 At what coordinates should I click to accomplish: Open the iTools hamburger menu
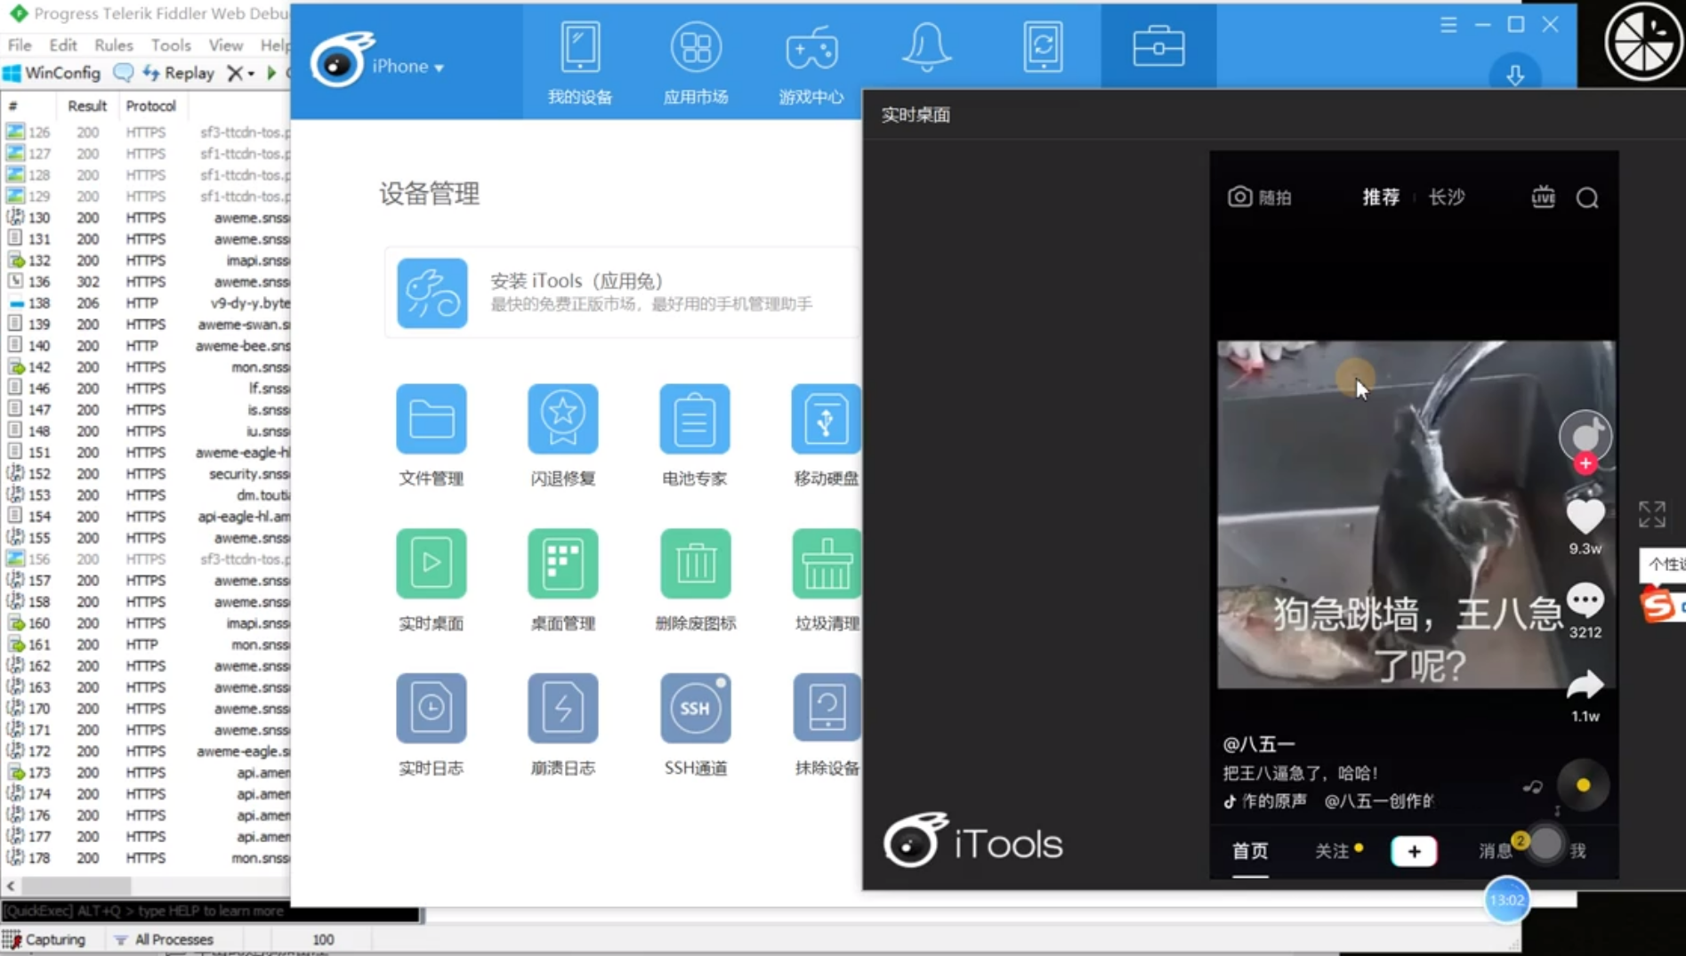coord(1448,25)
